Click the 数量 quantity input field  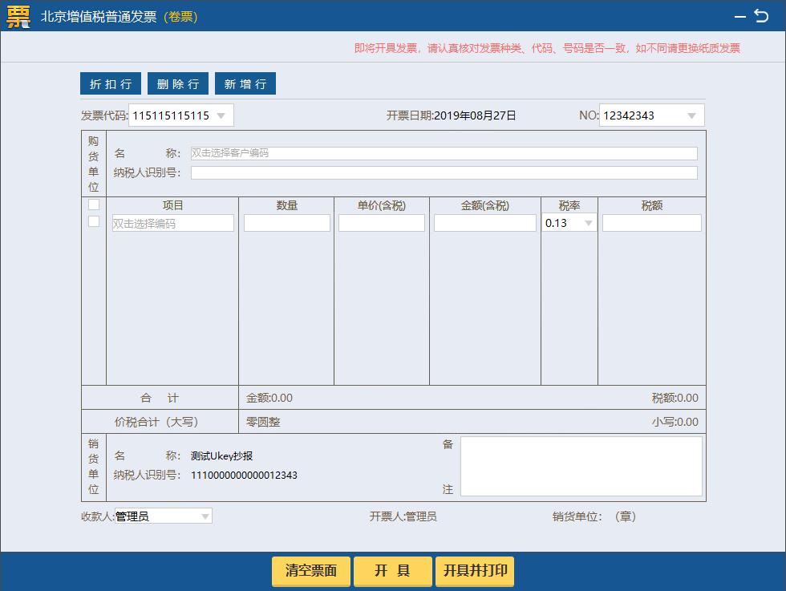point(286,223)
